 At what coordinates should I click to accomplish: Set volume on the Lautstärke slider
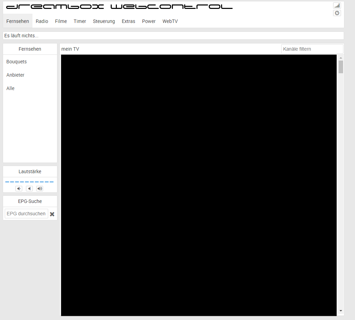coord(29,182)
